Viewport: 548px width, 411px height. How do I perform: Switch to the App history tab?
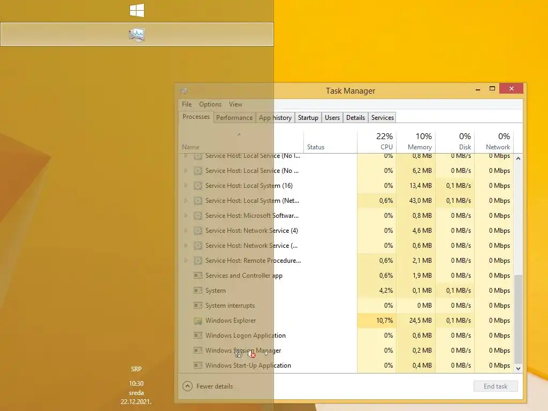[x=276, y=118]
